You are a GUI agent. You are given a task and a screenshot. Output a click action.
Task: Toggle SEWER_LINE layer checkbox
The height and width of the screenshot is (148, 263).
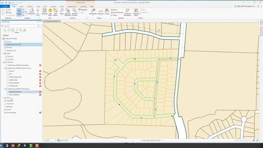click(8, 80)
